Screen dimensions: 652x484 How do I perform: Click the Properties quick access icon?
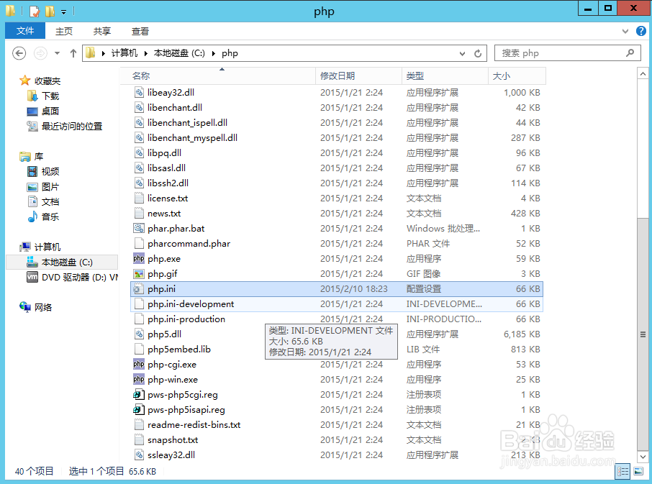(x=35, y=11)
